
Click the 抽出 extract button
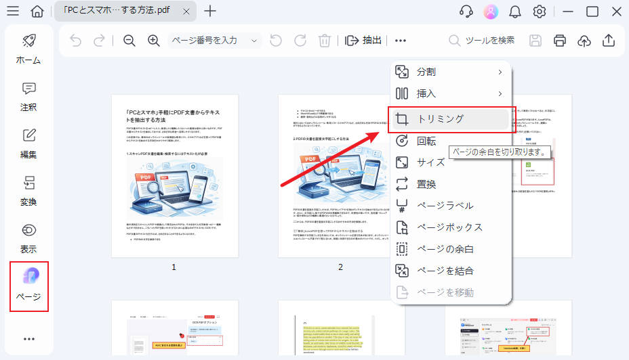click(363, 41)
